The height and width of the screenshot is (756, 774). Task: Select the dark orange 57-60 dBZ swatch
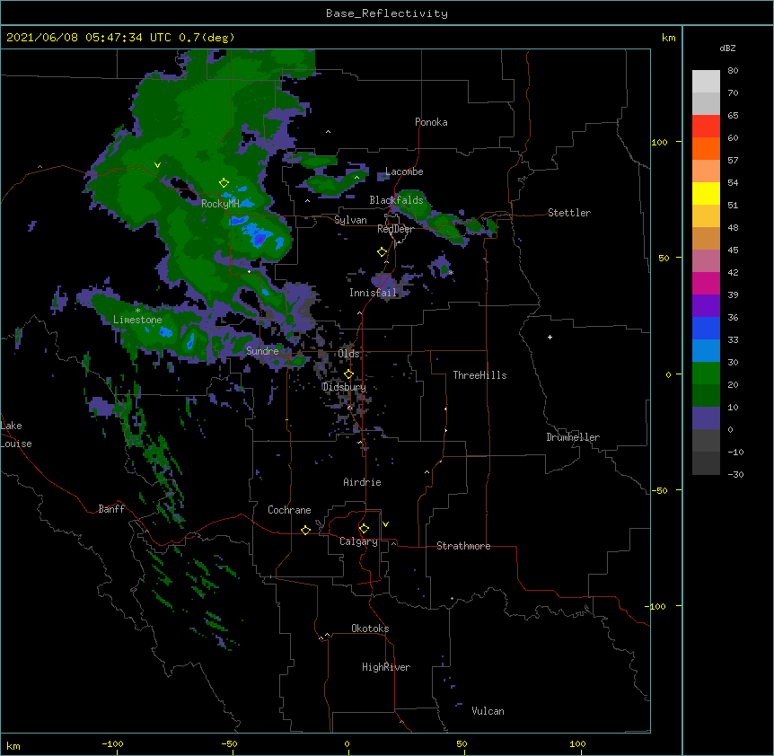tap(706, 148)
